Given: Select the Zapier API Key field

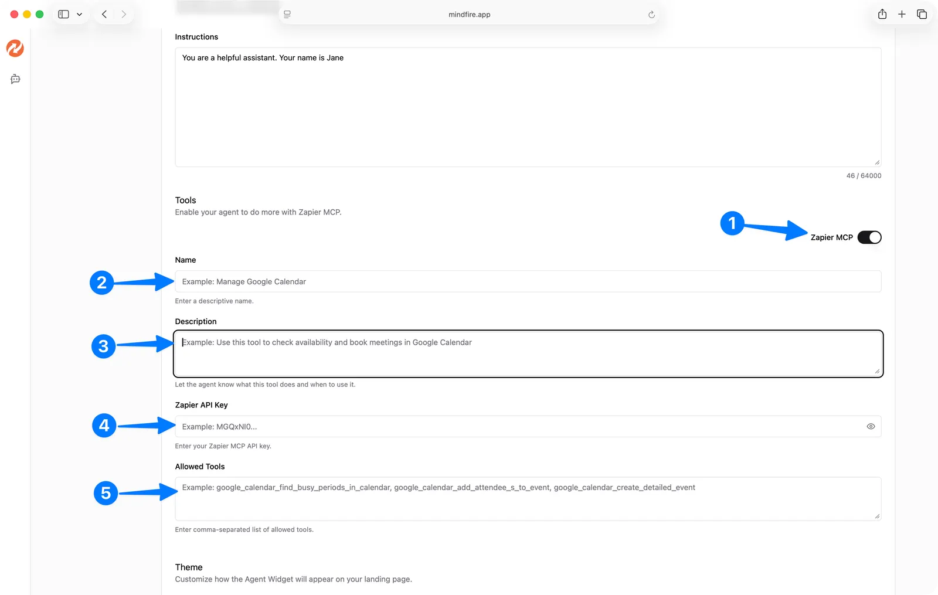Looking at the screenshot, I should (516, 427).
